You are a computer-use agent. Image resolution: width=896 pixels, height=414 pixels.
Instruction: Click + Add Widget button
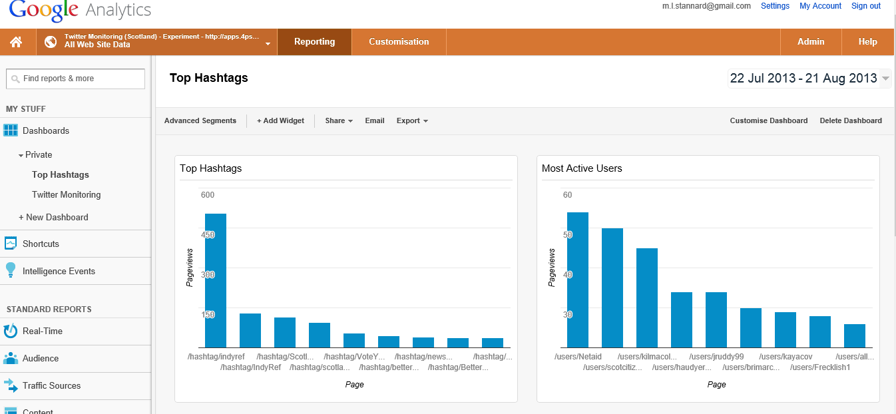(x=280, y=120)
